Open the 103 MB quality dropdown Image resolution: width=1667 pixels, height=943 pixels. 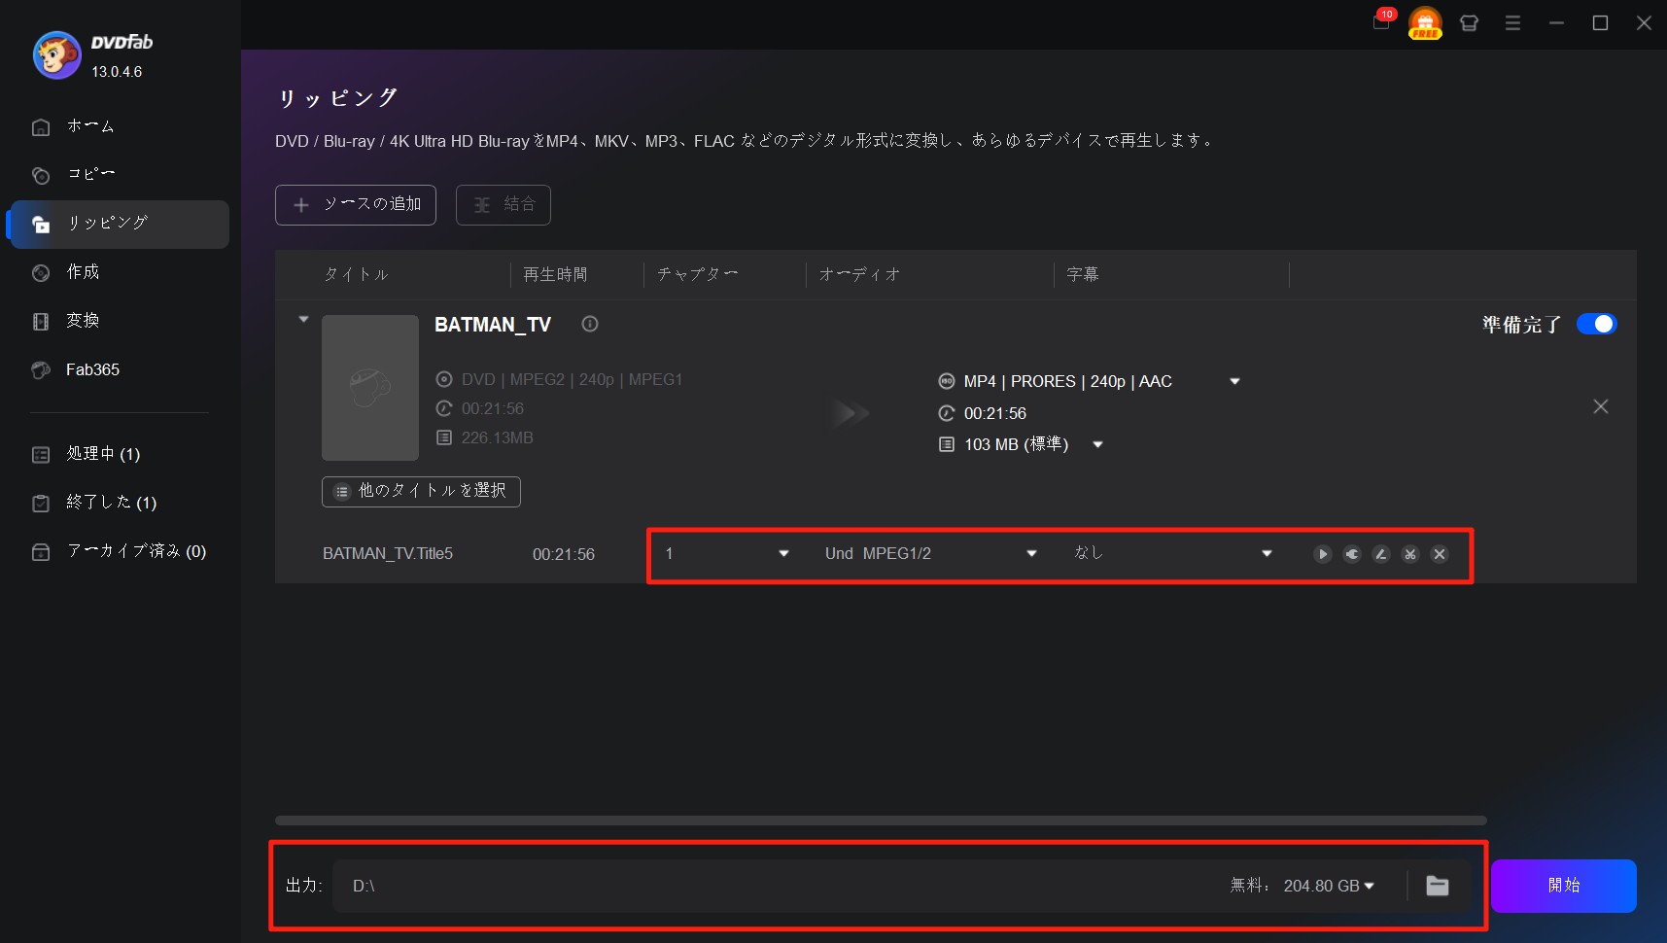coord(1097,445)
